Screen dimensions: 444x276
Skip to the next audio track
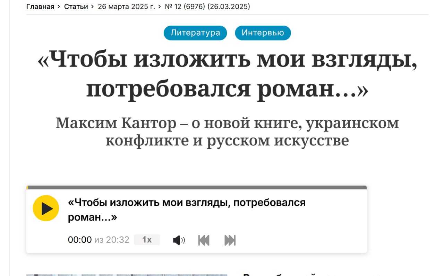(230, 240)
